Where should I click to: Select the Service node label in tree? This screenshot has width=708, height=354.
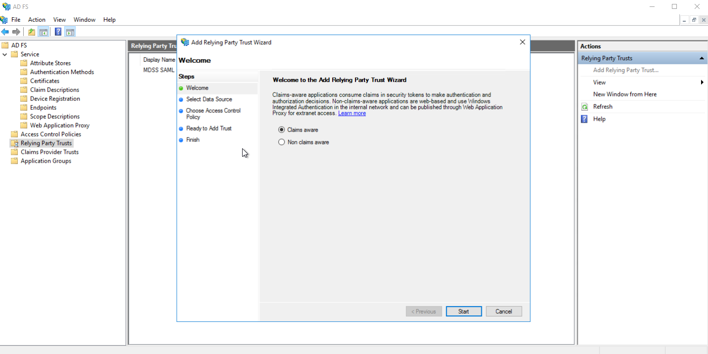click(x=30, y=54)
